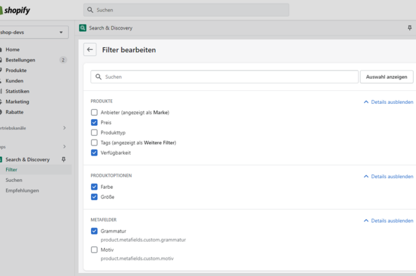Unpin Search & Discovery in sidebar
Viewport: 416px width, 276px height.
64,160
